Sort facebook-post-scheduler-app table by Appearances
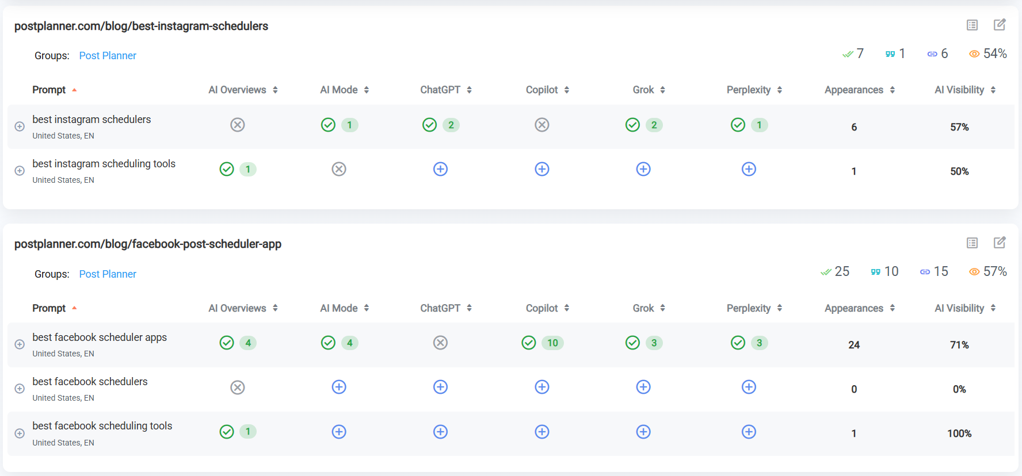 860,308
